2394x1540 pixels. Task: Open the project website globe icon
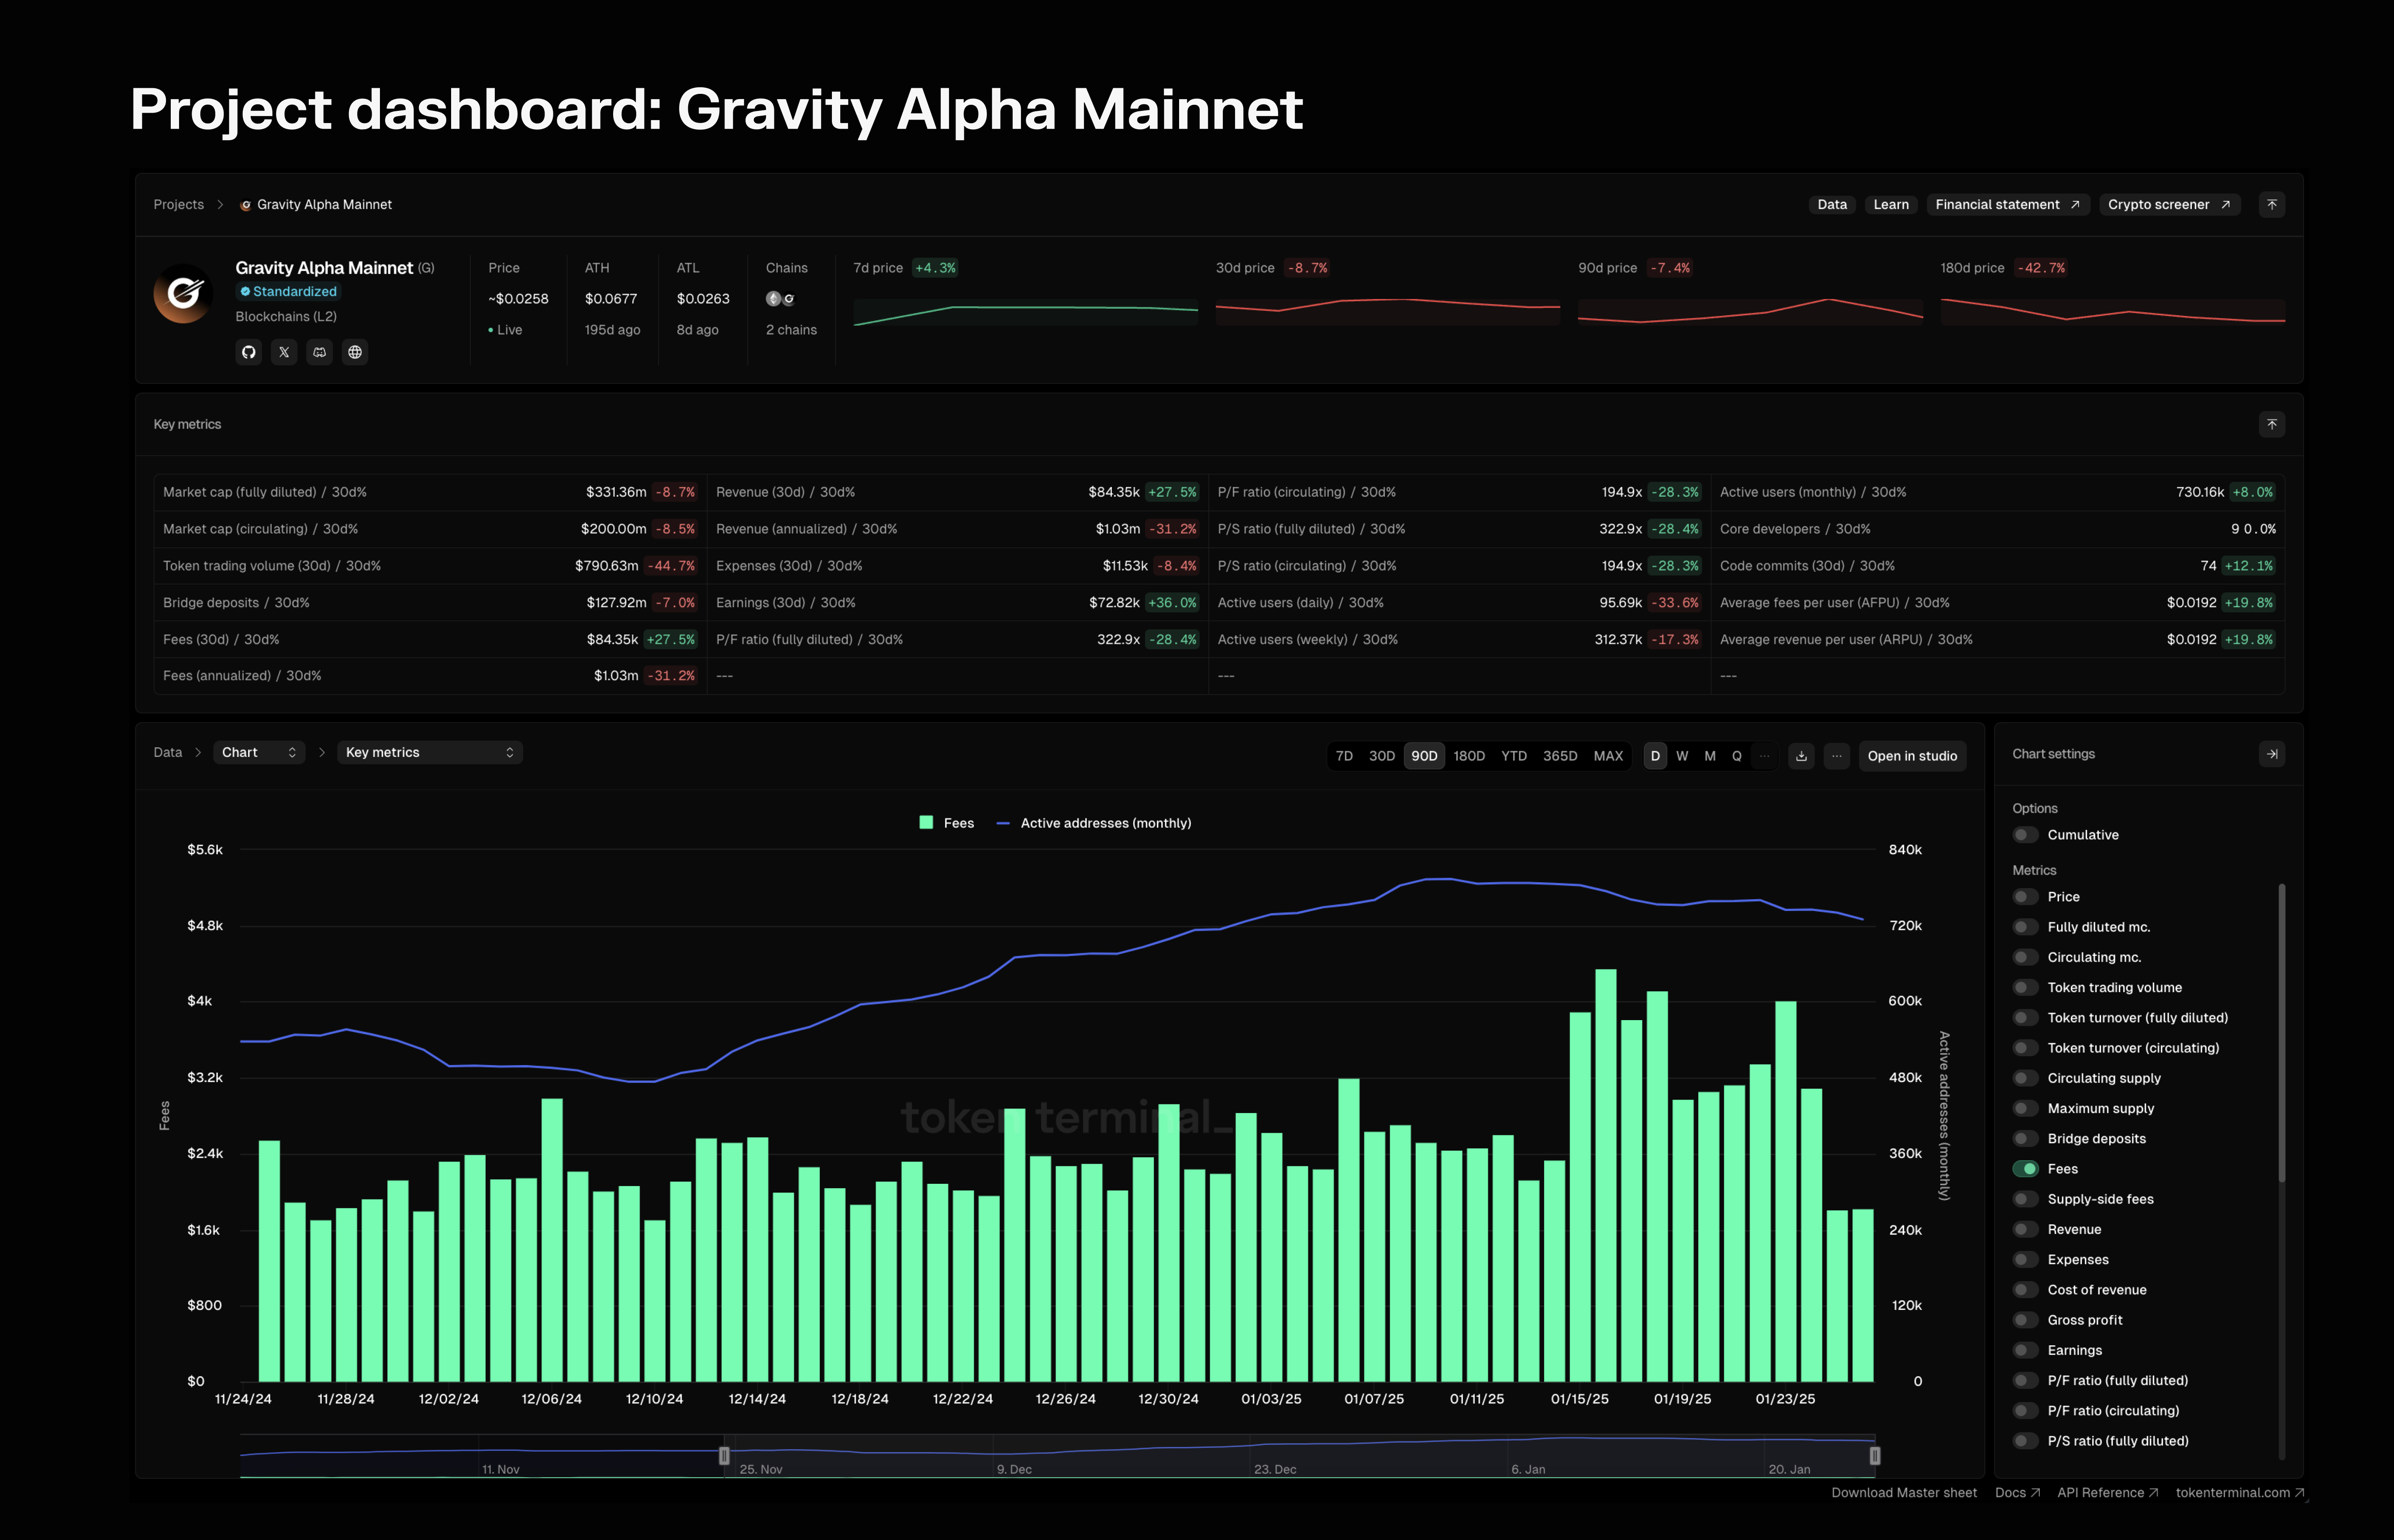click(x=355, y=352)
